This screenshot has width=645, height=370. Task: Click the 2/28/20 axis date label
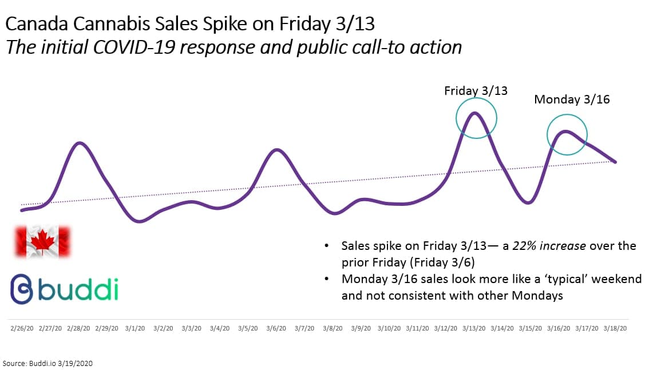[x=78, y=328]
